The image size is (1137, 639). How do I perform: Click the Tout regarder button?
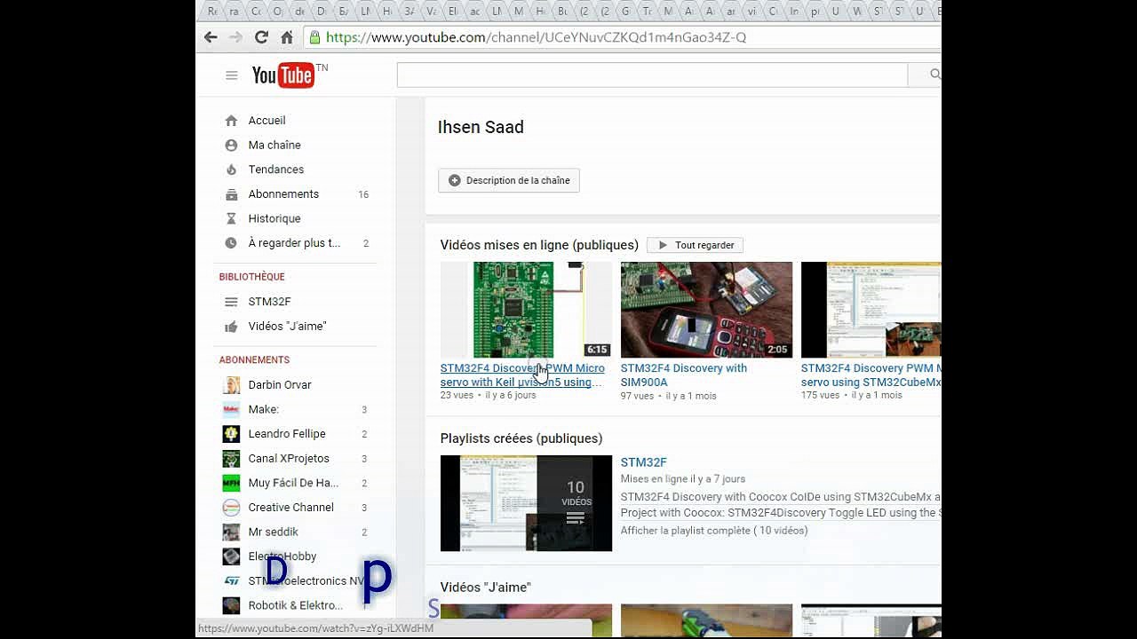(x=696, y=245)
